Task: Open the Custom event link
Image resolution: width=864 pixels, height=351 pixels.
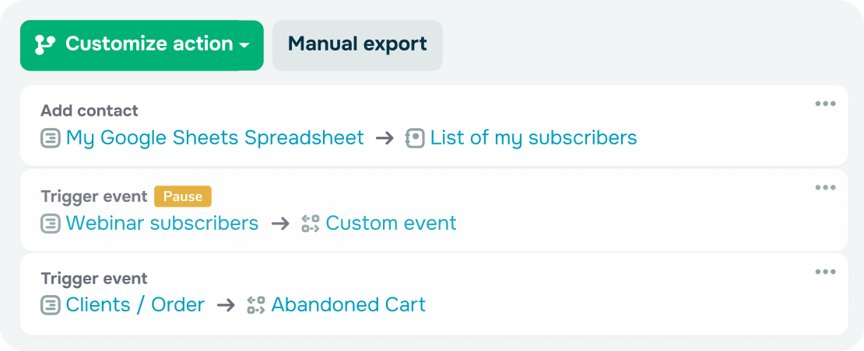Action: tap(391, 224)
